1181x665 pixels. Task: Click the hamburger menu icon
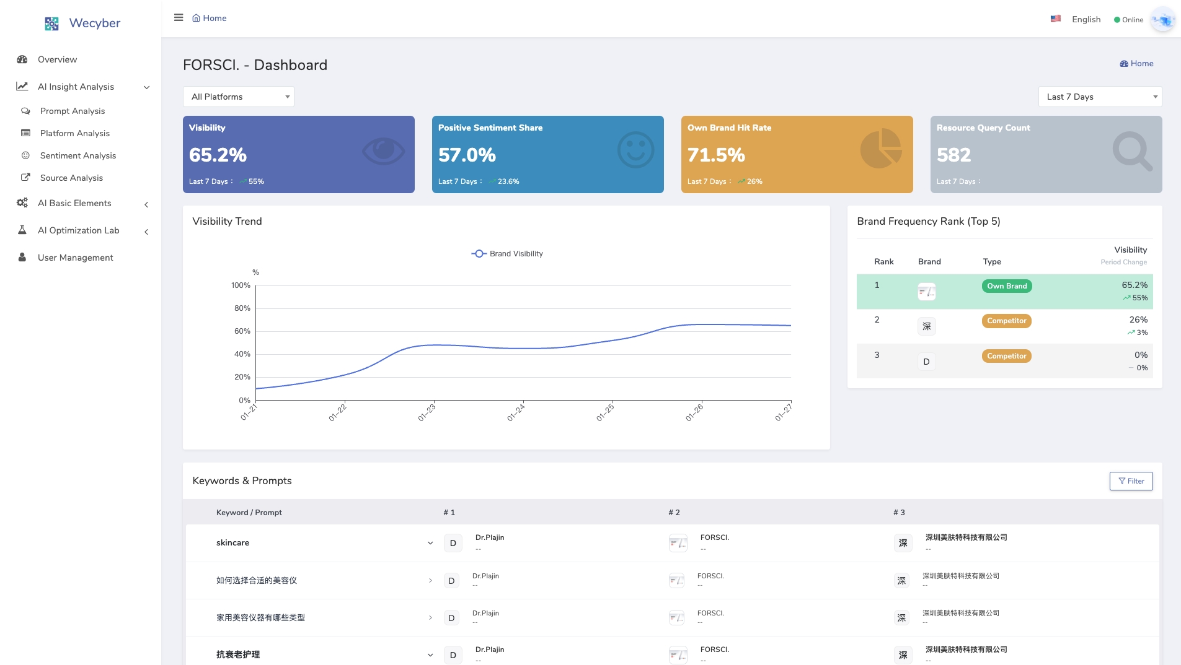pos(179,18)
